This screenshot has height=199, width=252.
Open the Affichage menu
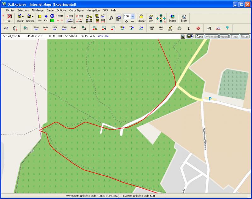pos(37,10)
